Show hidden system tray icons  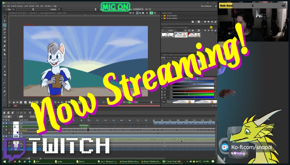pyautogui.click(x=187, y=161)
